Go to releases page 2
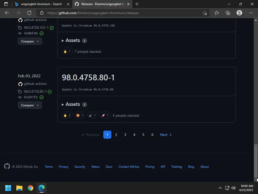 pyautogui.click(x=116, y=135)
